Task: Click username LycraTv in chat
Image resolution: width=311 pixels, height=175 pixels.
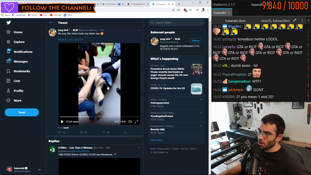Action: click(x=229, y=47)
